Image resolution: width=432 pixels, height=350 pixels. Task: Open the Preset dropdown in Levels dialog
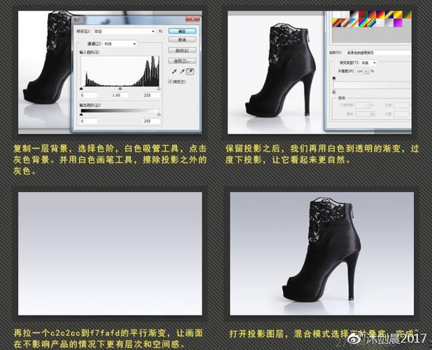click(124, 32)
